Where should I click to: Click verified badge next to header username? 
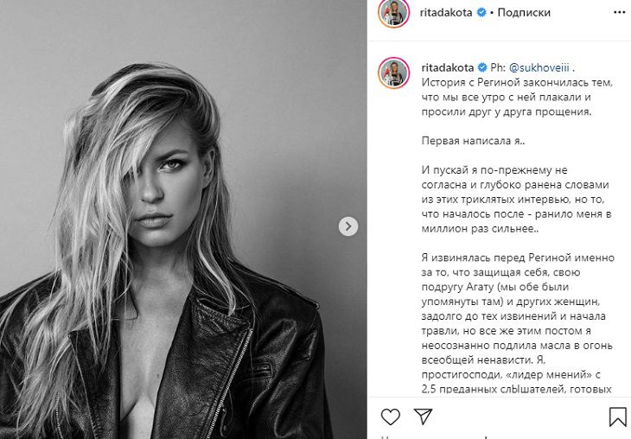(481, 12)
